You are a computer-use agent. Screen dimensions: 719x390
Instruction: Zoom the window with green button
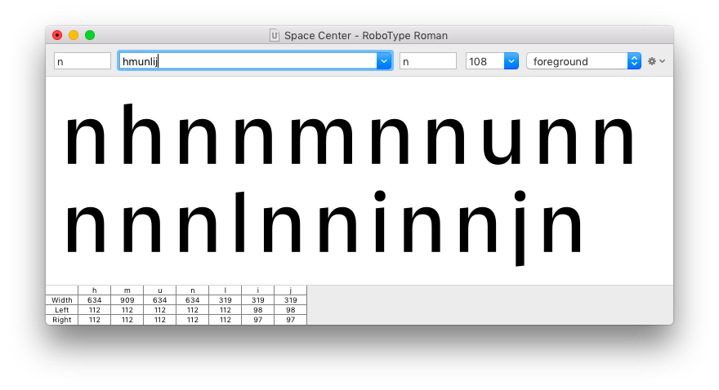(90, 35)
